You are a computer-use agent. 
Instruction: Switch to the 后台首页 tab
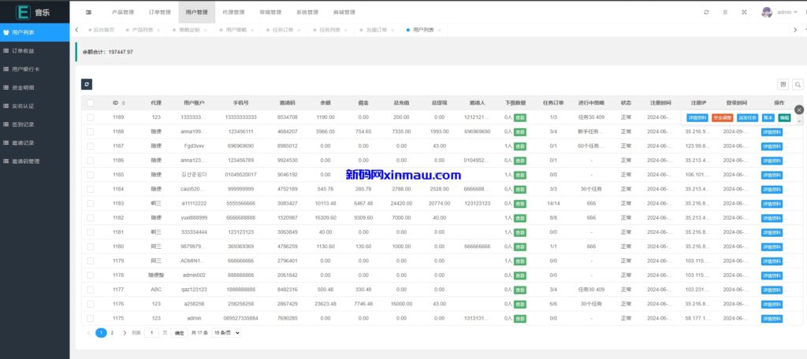[x=103, y=30]
